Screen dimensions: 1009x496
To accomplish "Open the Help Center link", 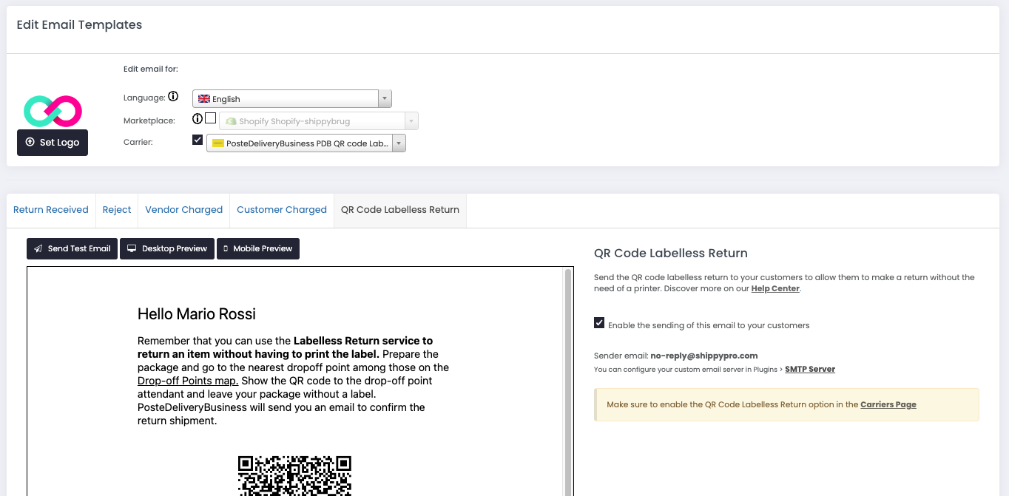I will (775, 288).
